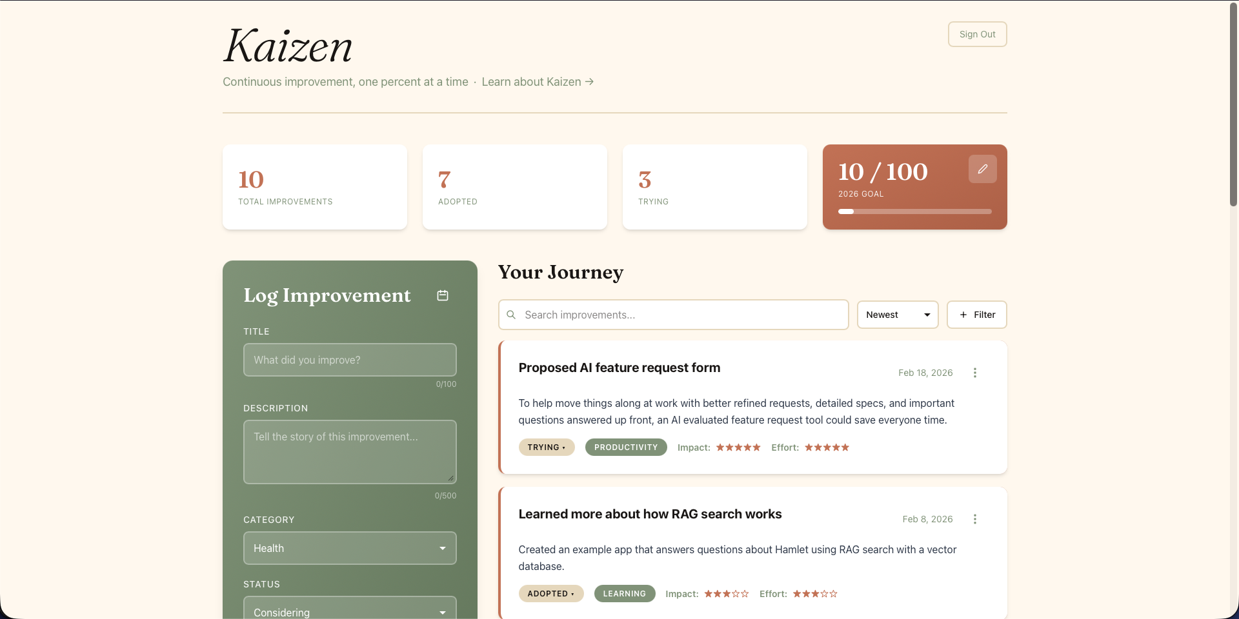The width and height of the screenshot is (1239, 619).
Task: Click the arrow icon after Learn about Kaizen
Action: coord(589,82)
